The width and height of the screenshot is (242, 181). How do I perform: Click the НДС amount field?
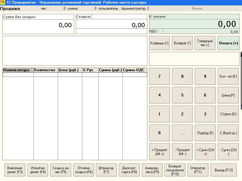pos(201,31)
